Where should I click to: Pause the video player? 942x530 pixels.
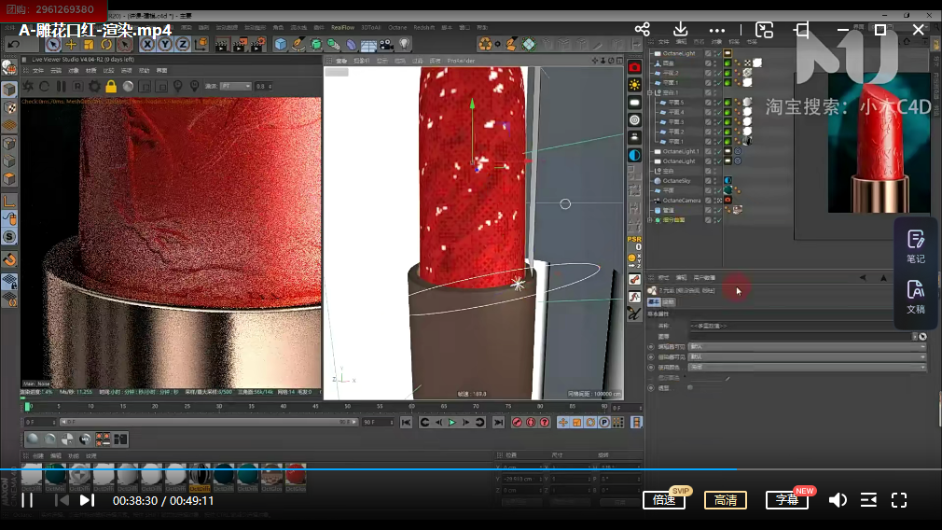[28, 500]
